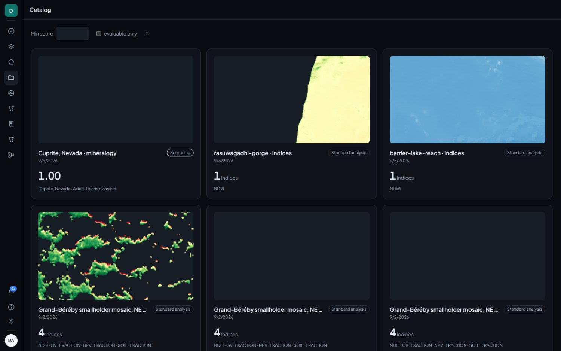Image resolution: width=561 pixels, height=351 pixels.
Task: Click the cart icon just below the receipt icon
Action: coord(11,139)
